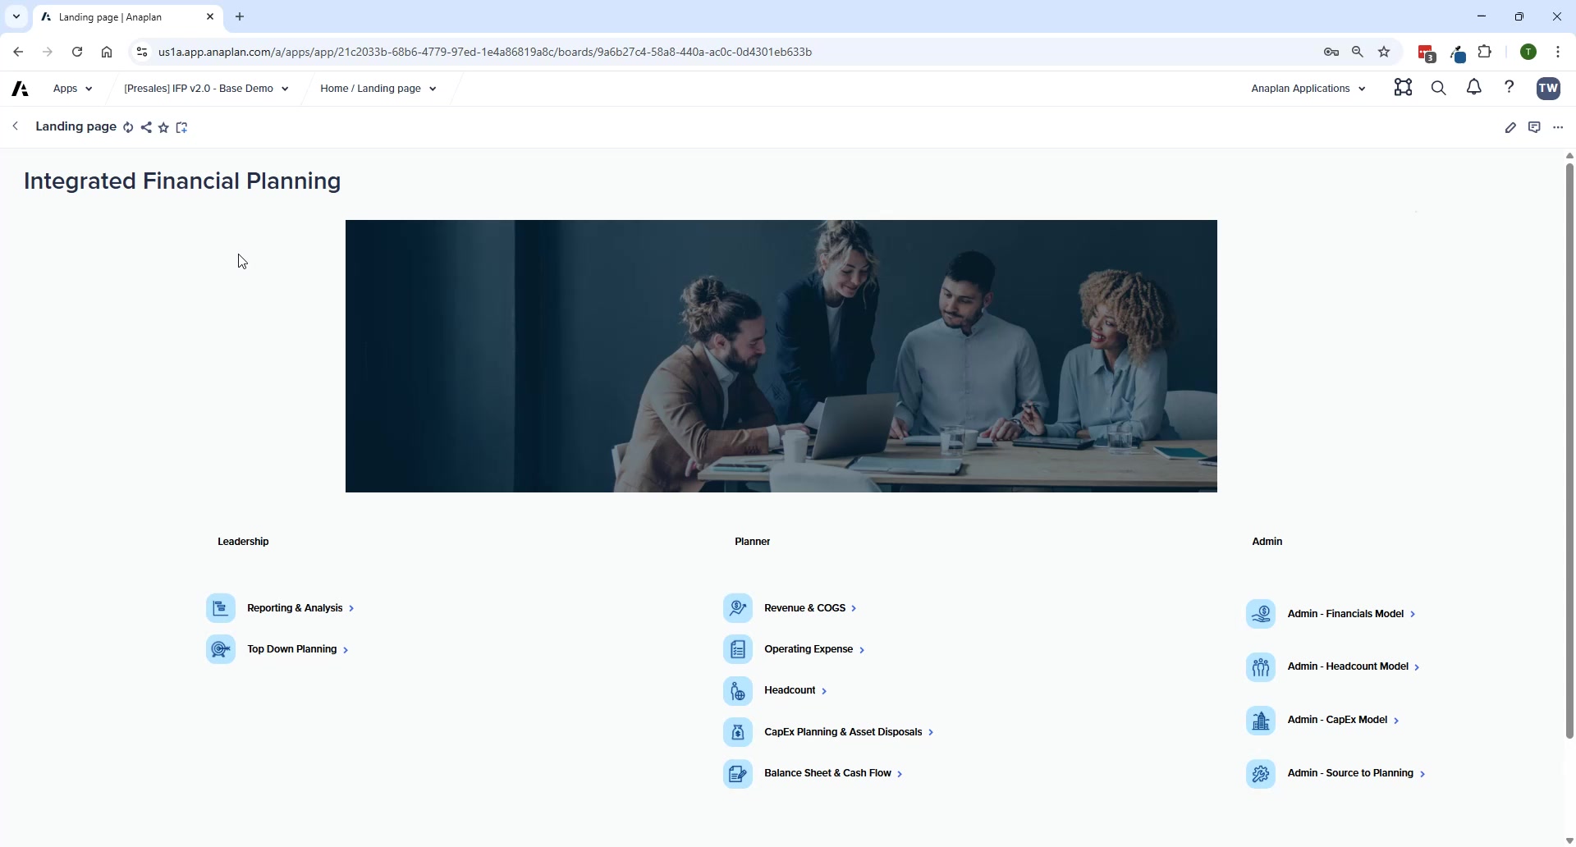The image size is (1576, 847).
Task: Open Anaplan notifications bell
Action: click(1473, 88)
